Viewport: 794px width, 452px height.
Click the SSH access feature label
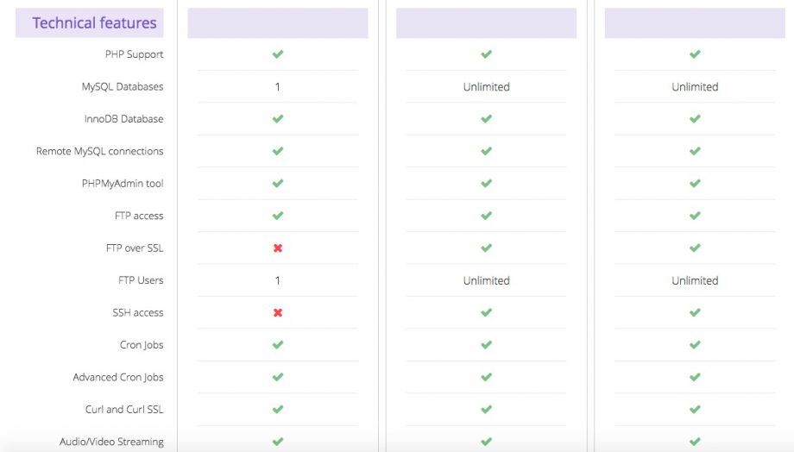[x=138, y=313]
